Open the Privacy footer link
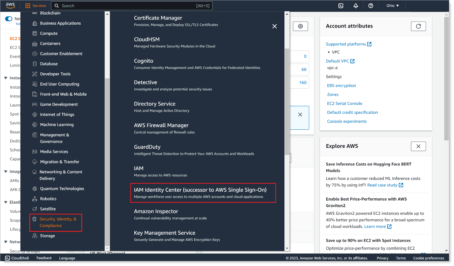Viewport: 454px width, 266px height. (x=382, y=258)
